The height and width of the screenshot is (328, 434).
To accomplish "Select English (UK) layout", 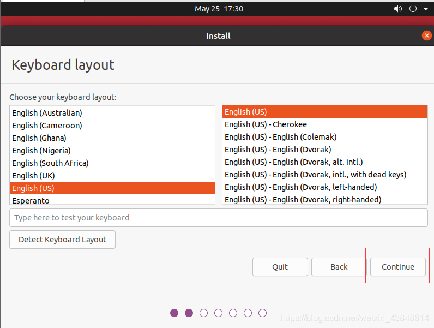I will (112, 175).
